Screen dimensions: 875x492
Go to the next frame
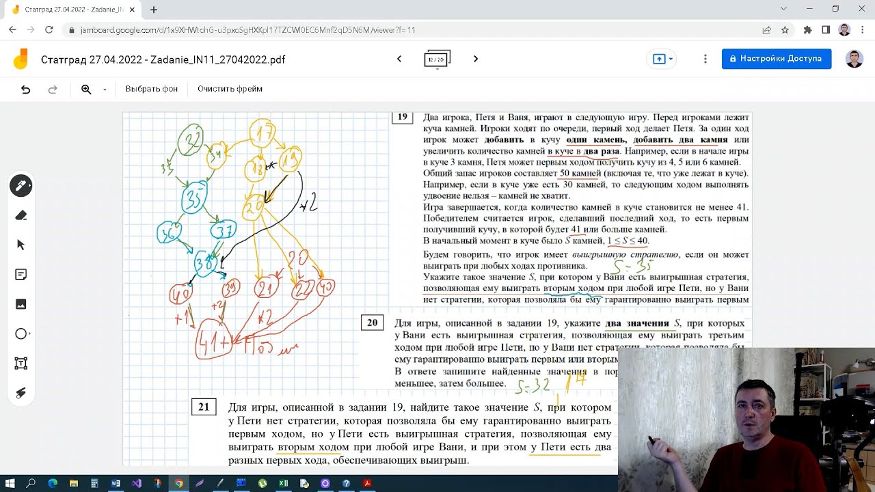(x=476, y=59)
